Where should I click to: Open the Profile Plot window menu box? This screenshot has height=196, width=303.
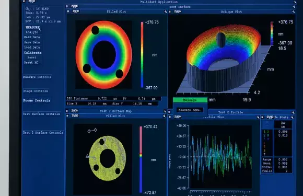point(170,117)
